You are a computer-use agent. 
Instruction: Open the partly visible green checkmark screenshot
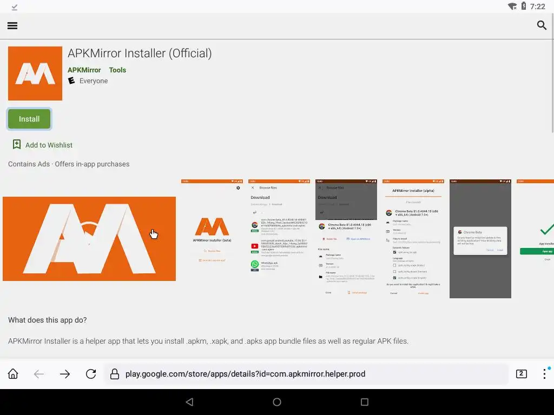535,238
